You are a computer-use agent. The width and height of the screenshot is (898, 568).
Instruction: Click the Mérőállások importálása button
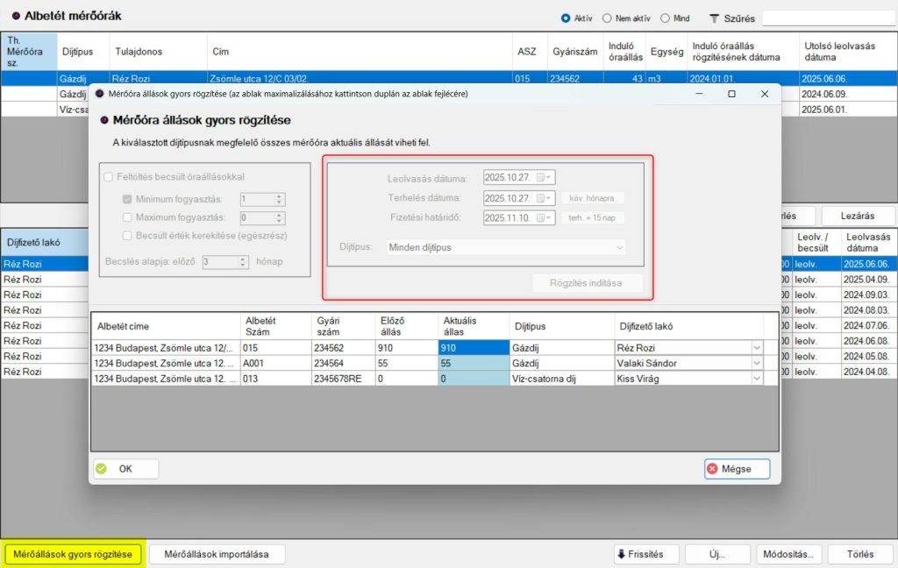217,554
